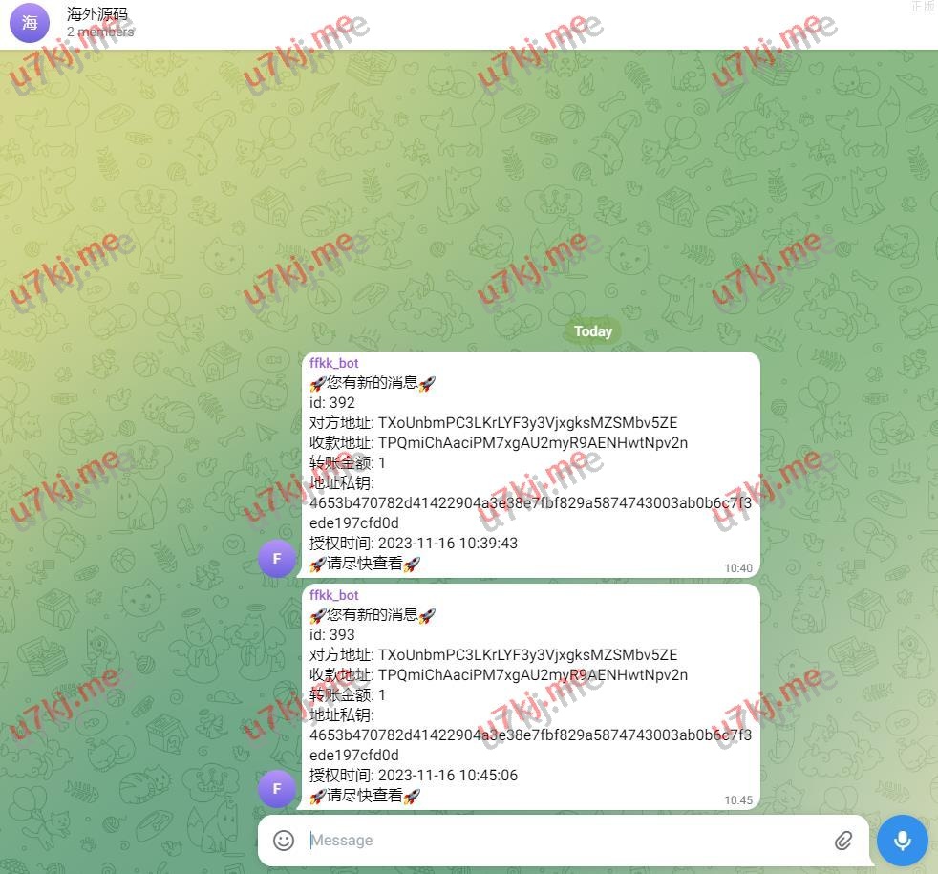Click the blue microphone voice button
The width and height of the screenshot is (938, 874).
coord(901,841)
